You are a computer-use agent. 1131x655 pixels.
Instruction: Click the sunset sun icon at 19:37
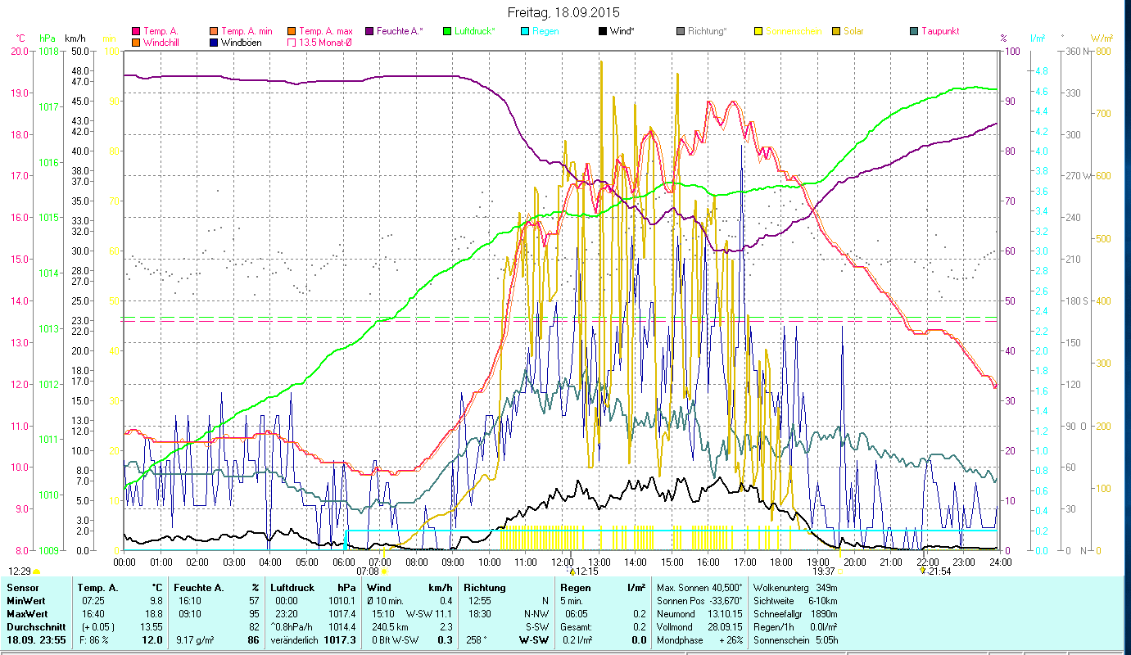pyautogui.click(x=839, y=571)
